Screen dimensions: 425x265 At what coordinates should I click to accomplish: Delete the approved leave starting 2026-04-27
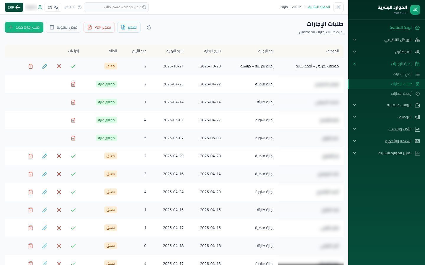point(73,120)
